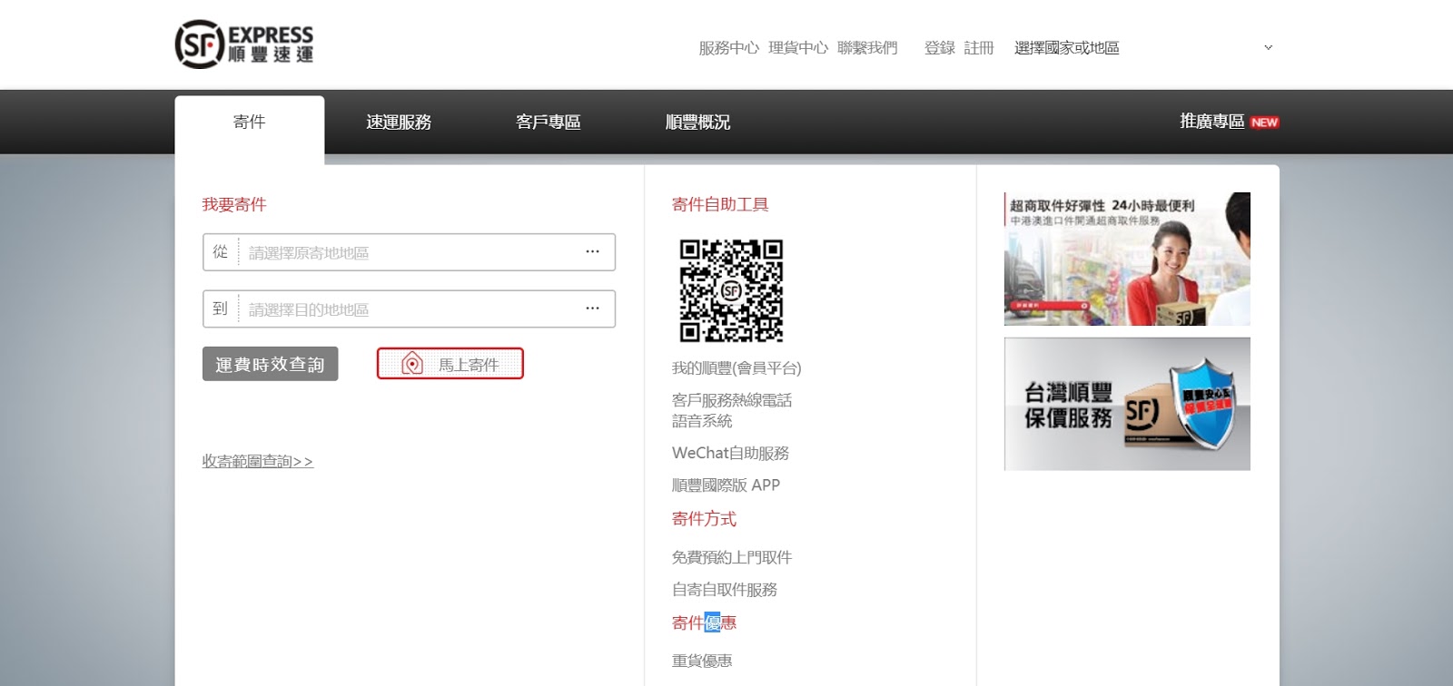
Task: Go to 服務中心
Action: pos(728,48)
